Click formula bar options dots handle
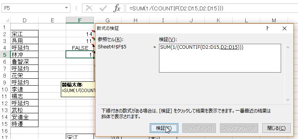Screen dimensions: 298x139 click(76, 8)
